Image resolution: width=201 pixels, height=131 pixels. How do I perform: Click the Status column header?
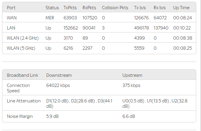pos(52,8)
